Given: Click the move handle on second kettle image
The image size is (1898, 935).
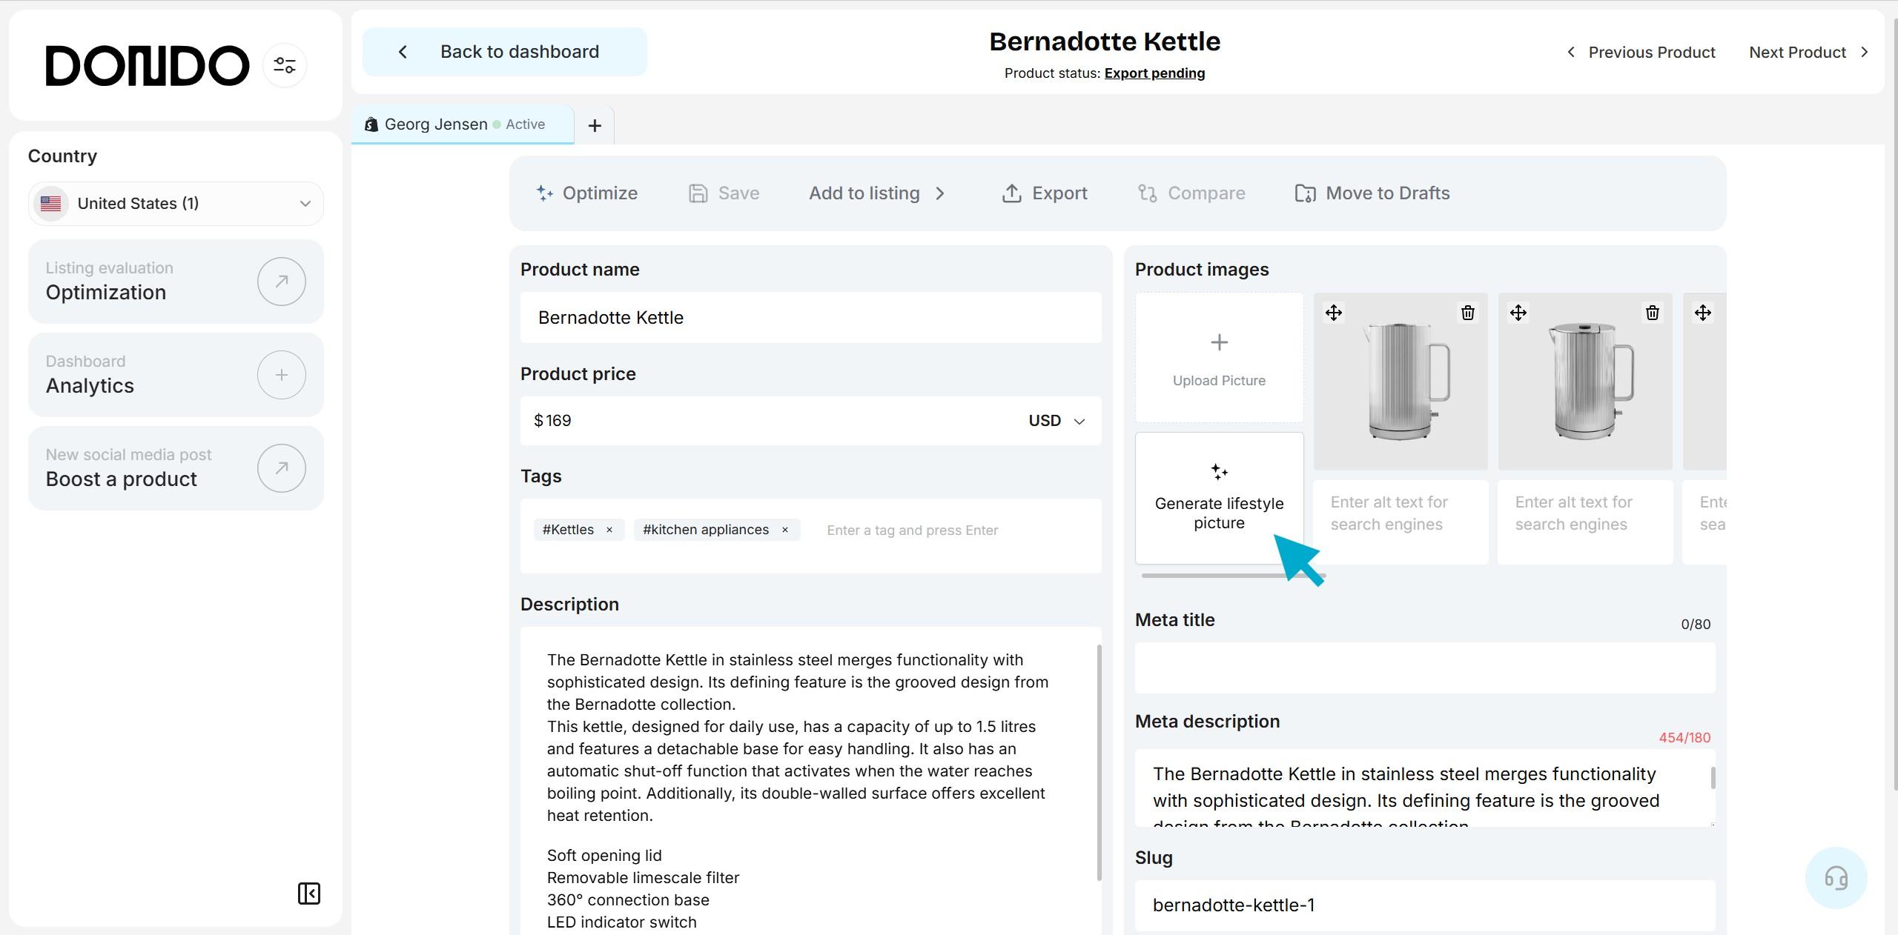Looking at the screenshot, I should (1518, 313).
